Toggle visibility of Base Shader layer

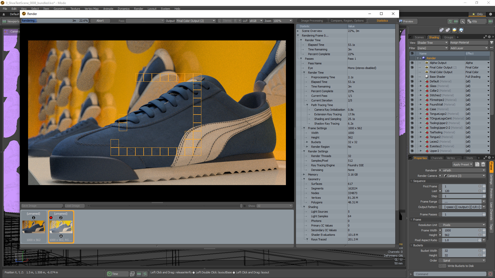click(x=412, y=77)
